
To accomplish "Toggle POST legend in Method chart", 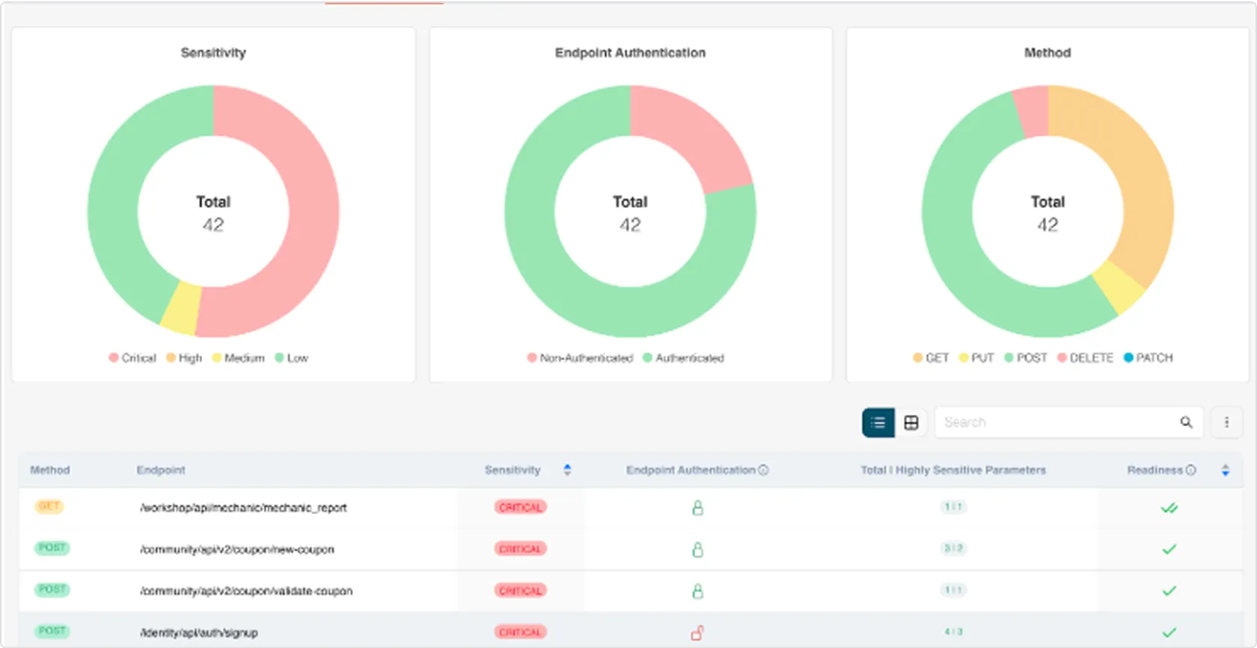I will coord(1026,358).
